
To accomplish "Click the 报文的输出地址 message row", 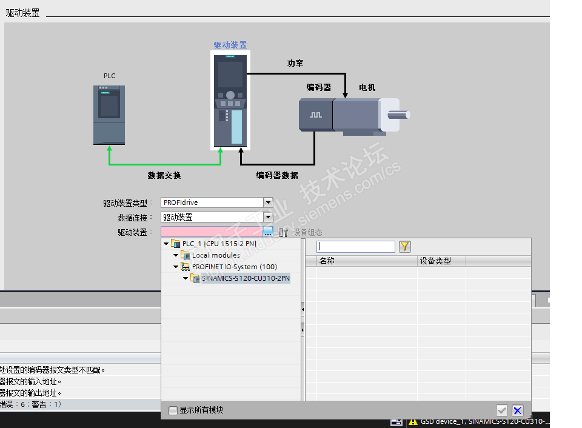I will pos(80,393).
